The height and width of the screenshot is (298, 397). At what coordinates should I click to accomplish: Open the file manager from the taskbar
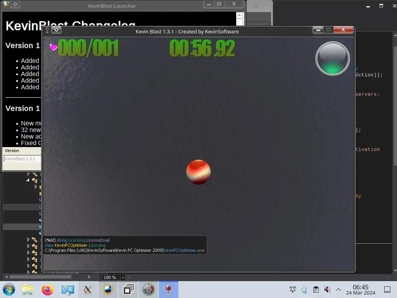tap(28, 289)
